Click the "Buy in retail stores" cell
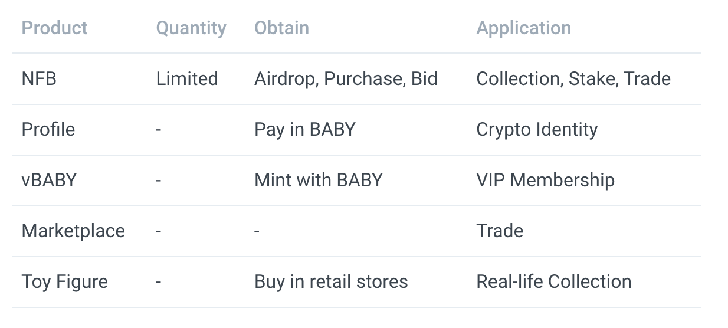728x328 pixels. point(331,281)
